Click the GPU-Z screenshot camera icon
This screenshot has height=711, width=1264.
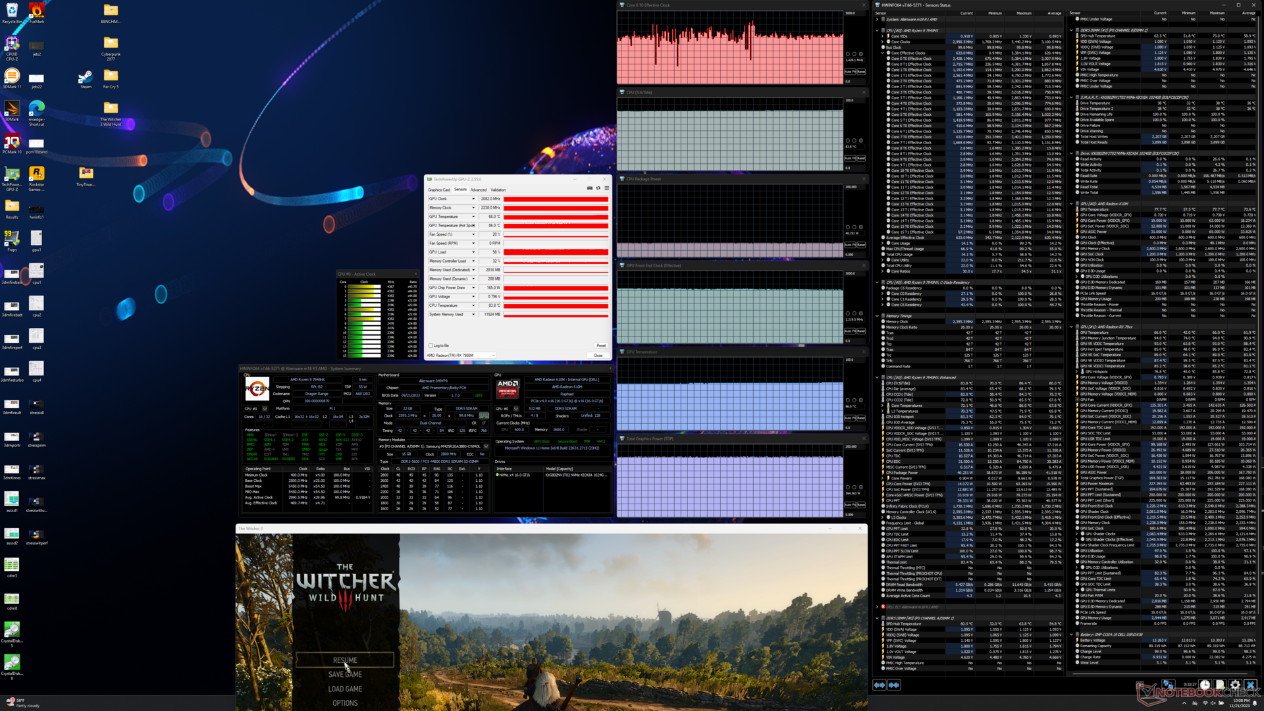[x=589, y=188]
